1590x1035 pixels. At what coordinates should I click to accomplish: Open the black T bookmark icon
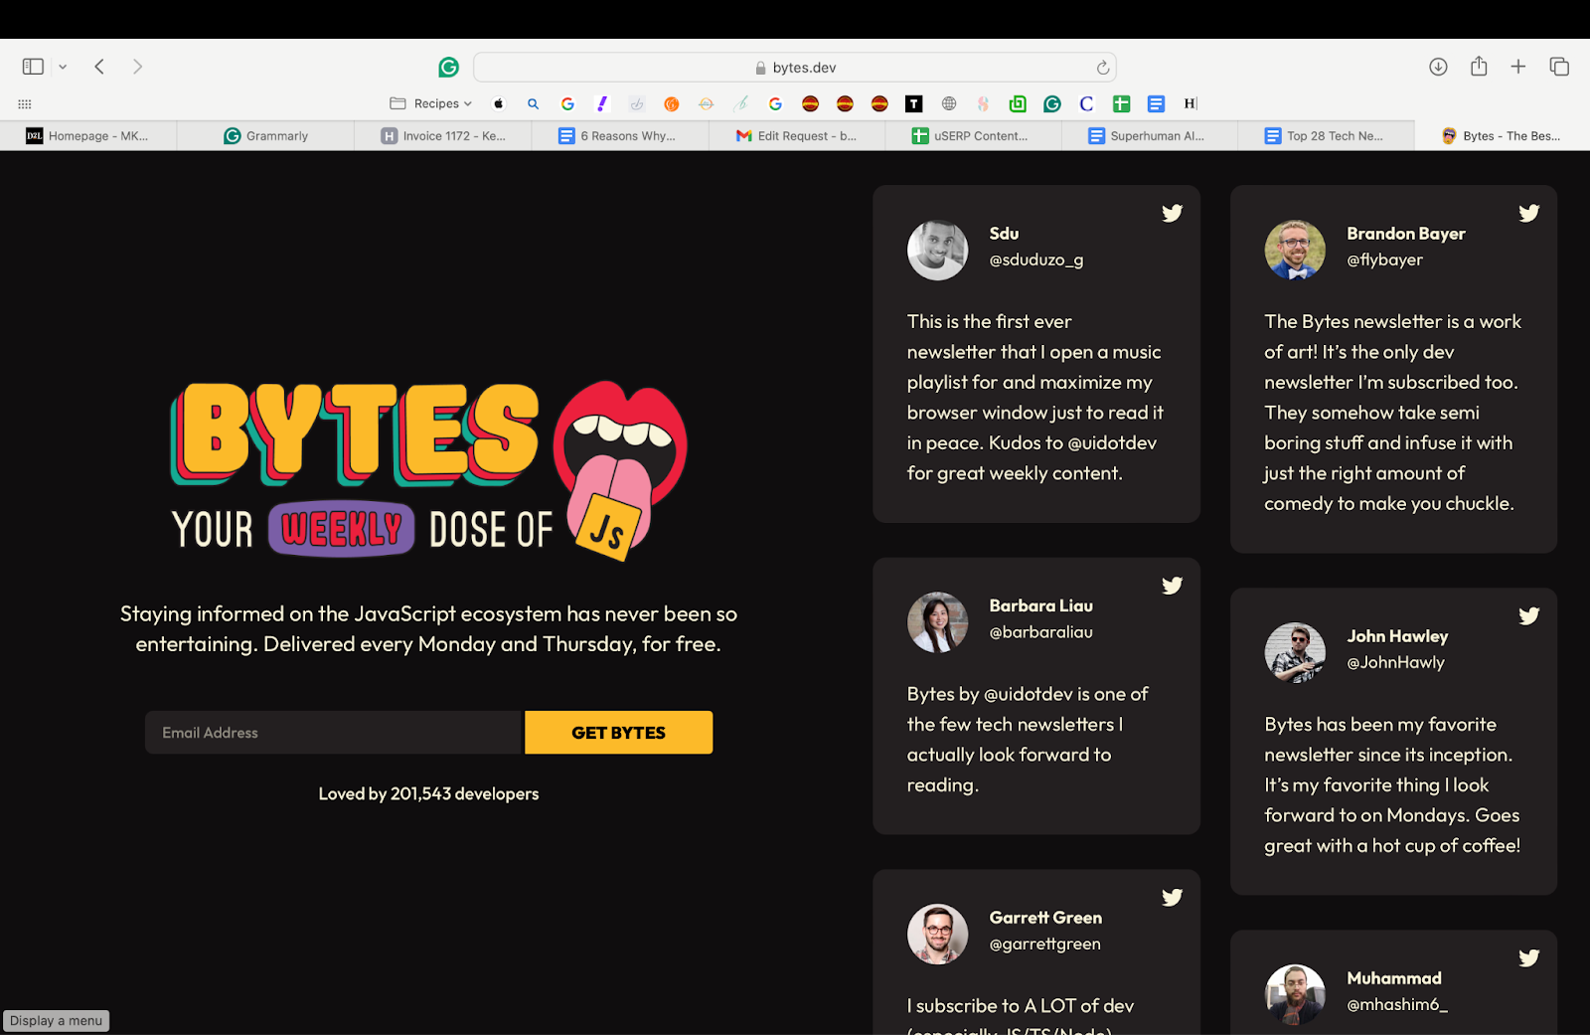click(x=913, y=103)
